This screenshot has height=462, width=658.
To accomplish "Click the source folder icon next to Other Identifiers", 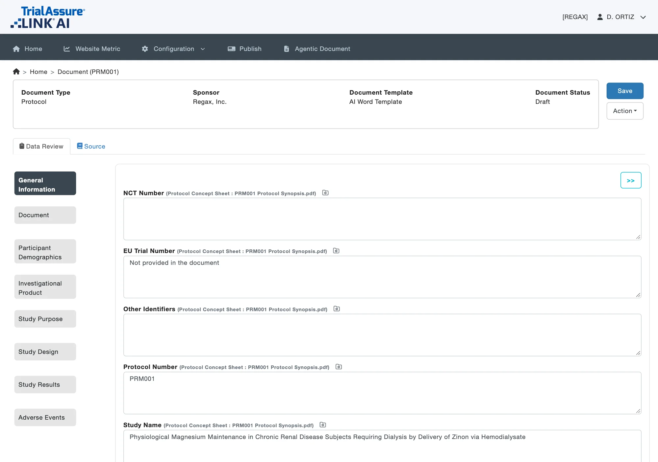I will 337,309.
